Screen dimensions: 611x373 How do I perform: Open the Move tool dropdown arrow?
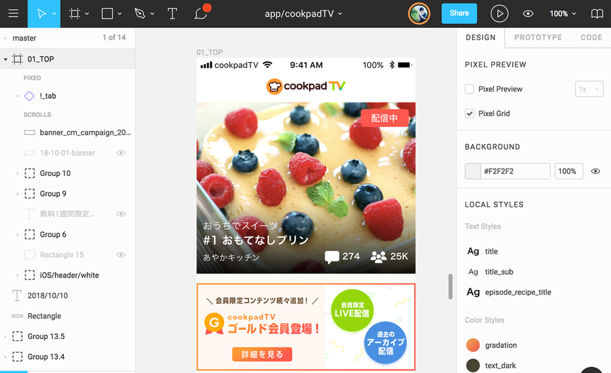(54, 14)
